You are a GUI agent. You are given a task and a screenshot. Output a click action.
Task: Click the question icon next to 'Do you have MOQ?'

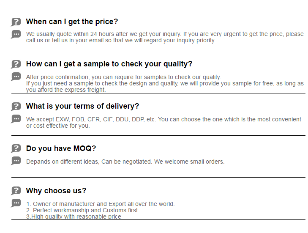point(16,149)
